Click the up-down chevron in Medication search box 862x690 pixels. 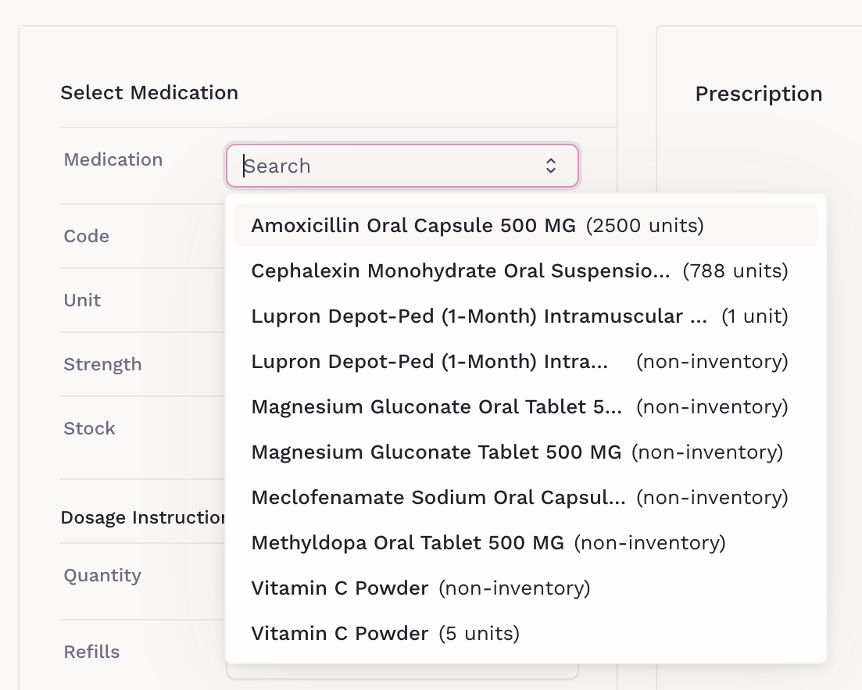pos(551,166)
